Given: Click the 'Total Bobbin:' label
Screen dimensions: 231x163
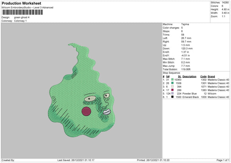Looking at the screenshot, I should [x=170, y=70].
